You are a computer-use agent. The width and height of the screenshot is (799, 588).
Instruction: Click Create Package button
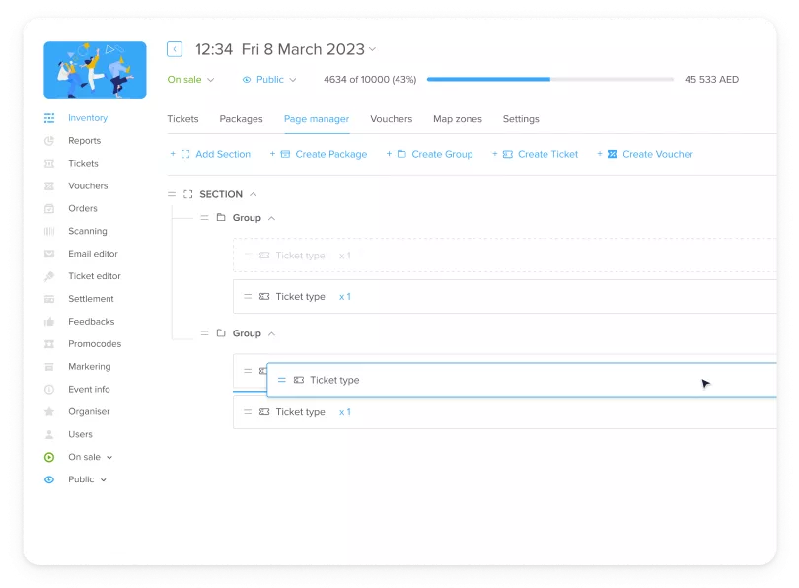coord(324,154)
